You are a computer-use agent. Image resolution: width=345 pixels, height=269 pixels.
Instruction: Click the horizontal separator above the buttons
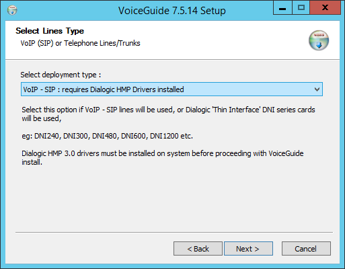click(174, 233)
